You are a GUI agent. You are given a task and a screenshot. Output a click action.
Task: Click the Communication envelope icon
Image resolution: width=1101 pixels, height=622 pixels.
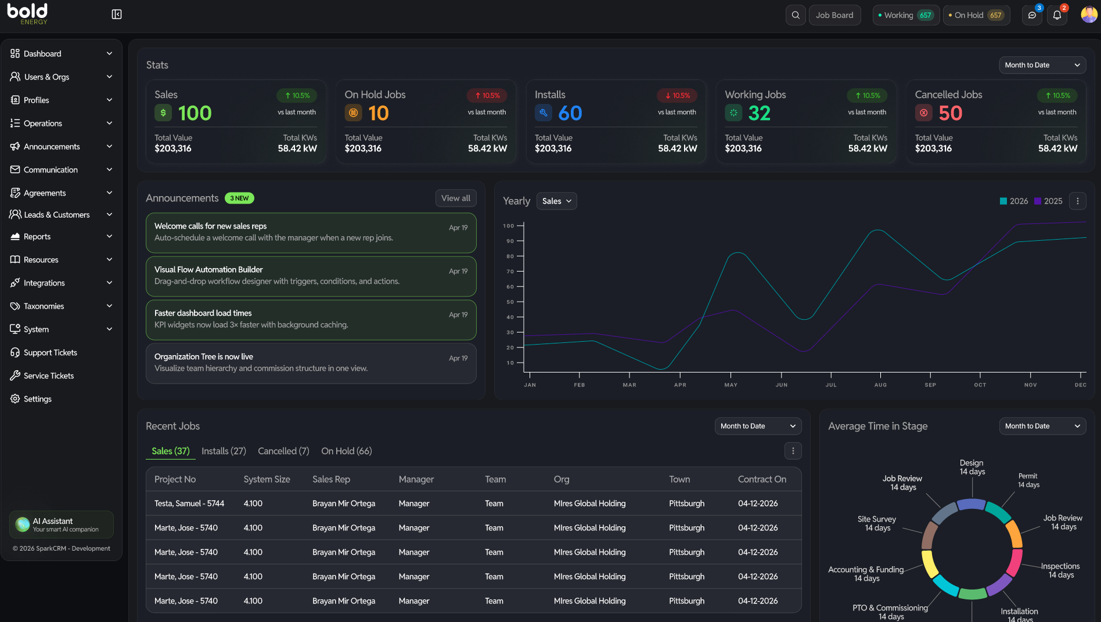pyautogui.click(x=15, y=169)
